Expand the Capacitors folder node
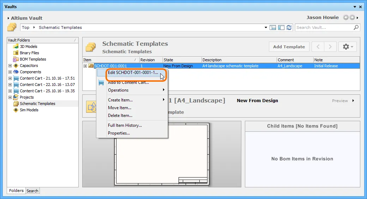Screen dimensions: 367x199 [x=10, y=66]
